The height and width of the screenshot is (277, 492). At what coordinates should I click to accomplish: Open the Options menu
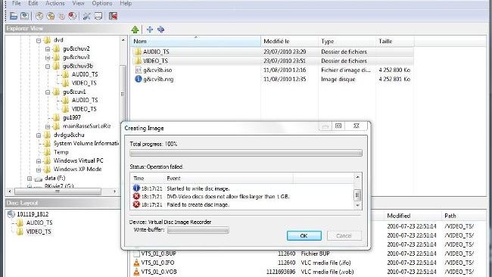pyautogui.click(x=102, y=3)
